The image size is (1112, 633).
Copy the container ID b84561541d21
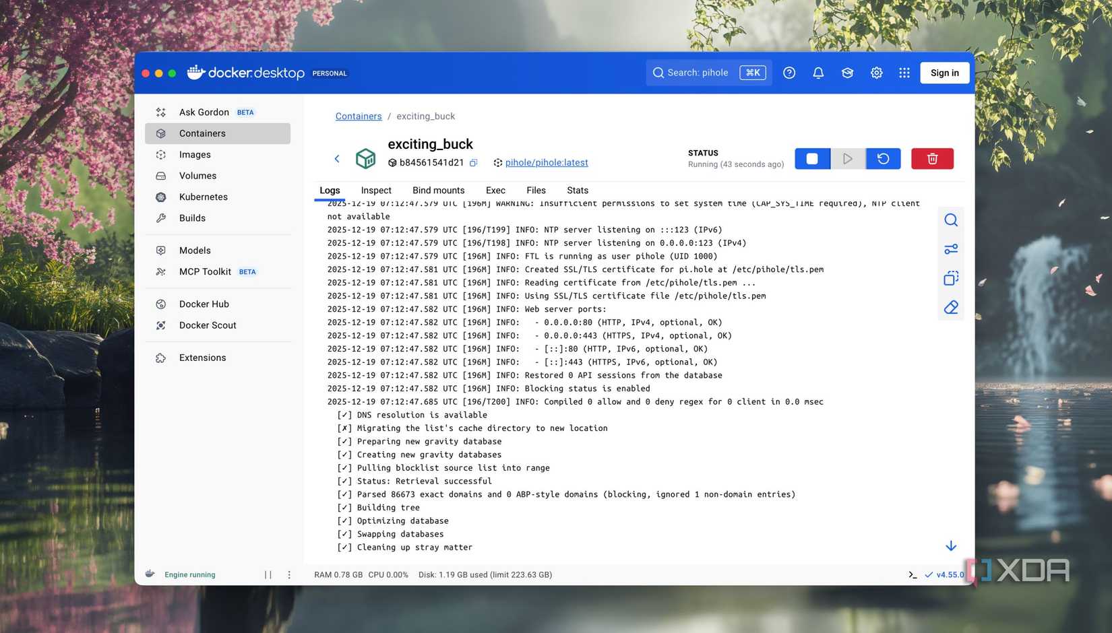[x=474, y=162]
